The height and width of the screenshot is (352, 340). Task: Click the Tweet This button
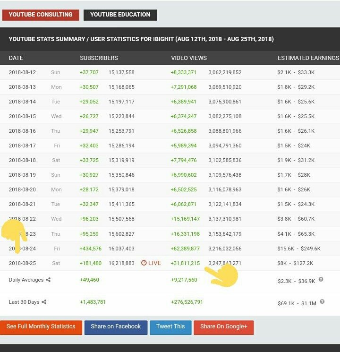click(x=170, y=327)
